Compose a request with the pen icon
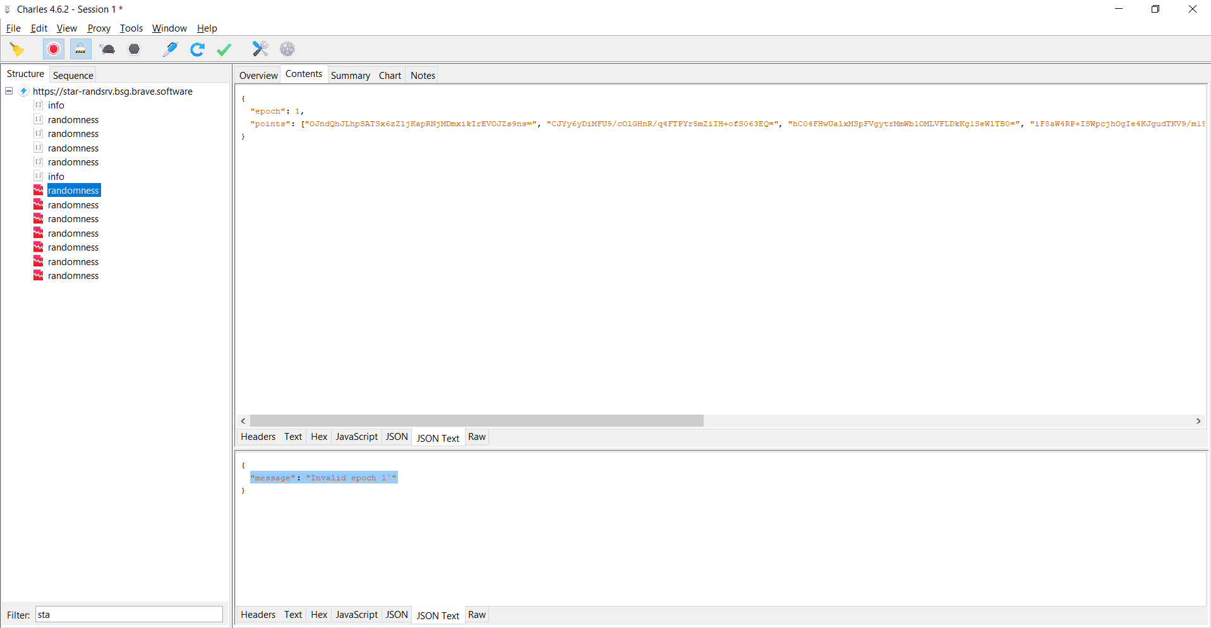Image resolution: width=1211 pixels, height=628 pixels. 170,49
